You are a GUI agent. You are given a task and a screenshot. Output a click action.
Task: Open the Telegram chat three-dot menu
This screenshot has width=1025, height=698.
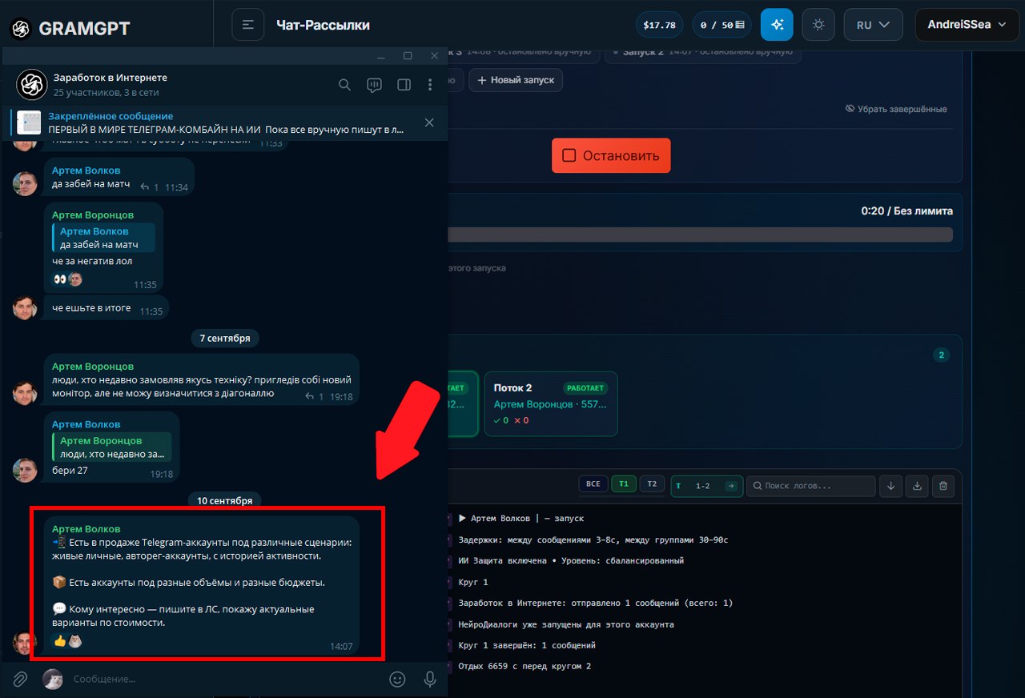click(x=430, y=85)
